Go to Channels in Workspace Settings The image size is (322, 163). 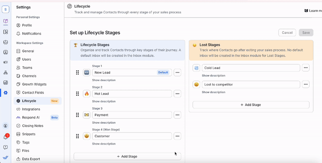click(30, 76)
